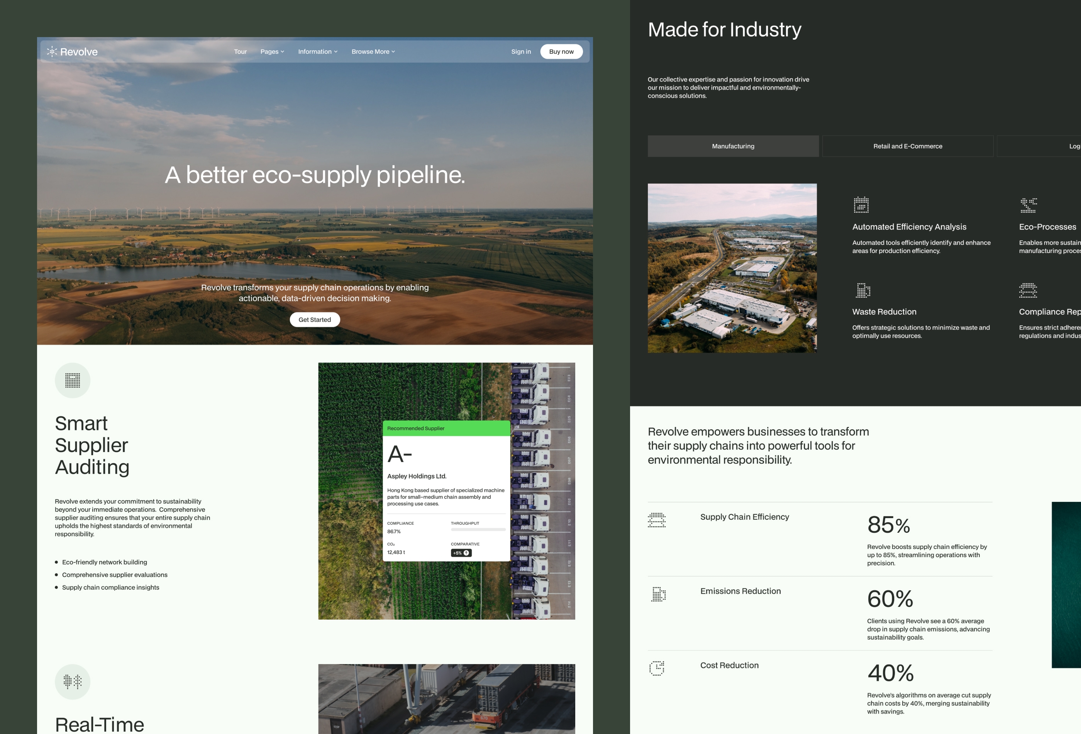The width and height of the screenshot is (1081, 734).
Task: Click the Emissions Reduction grid icon
Action: coord(658,595)
